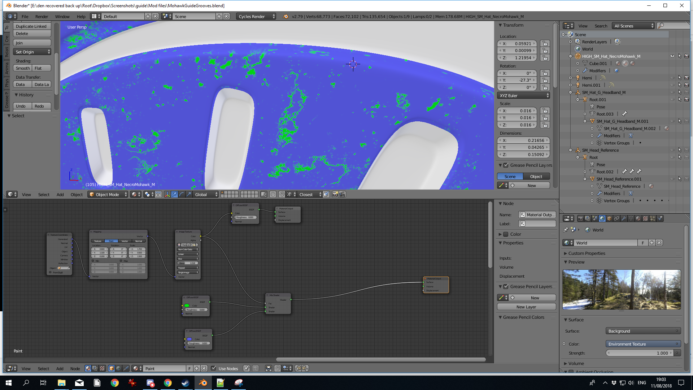Toggle visibility eye for HIGH_SM_Hat_NecroMohawk_M
Viewport: 693px width, 390px height.
click(672, 56)
